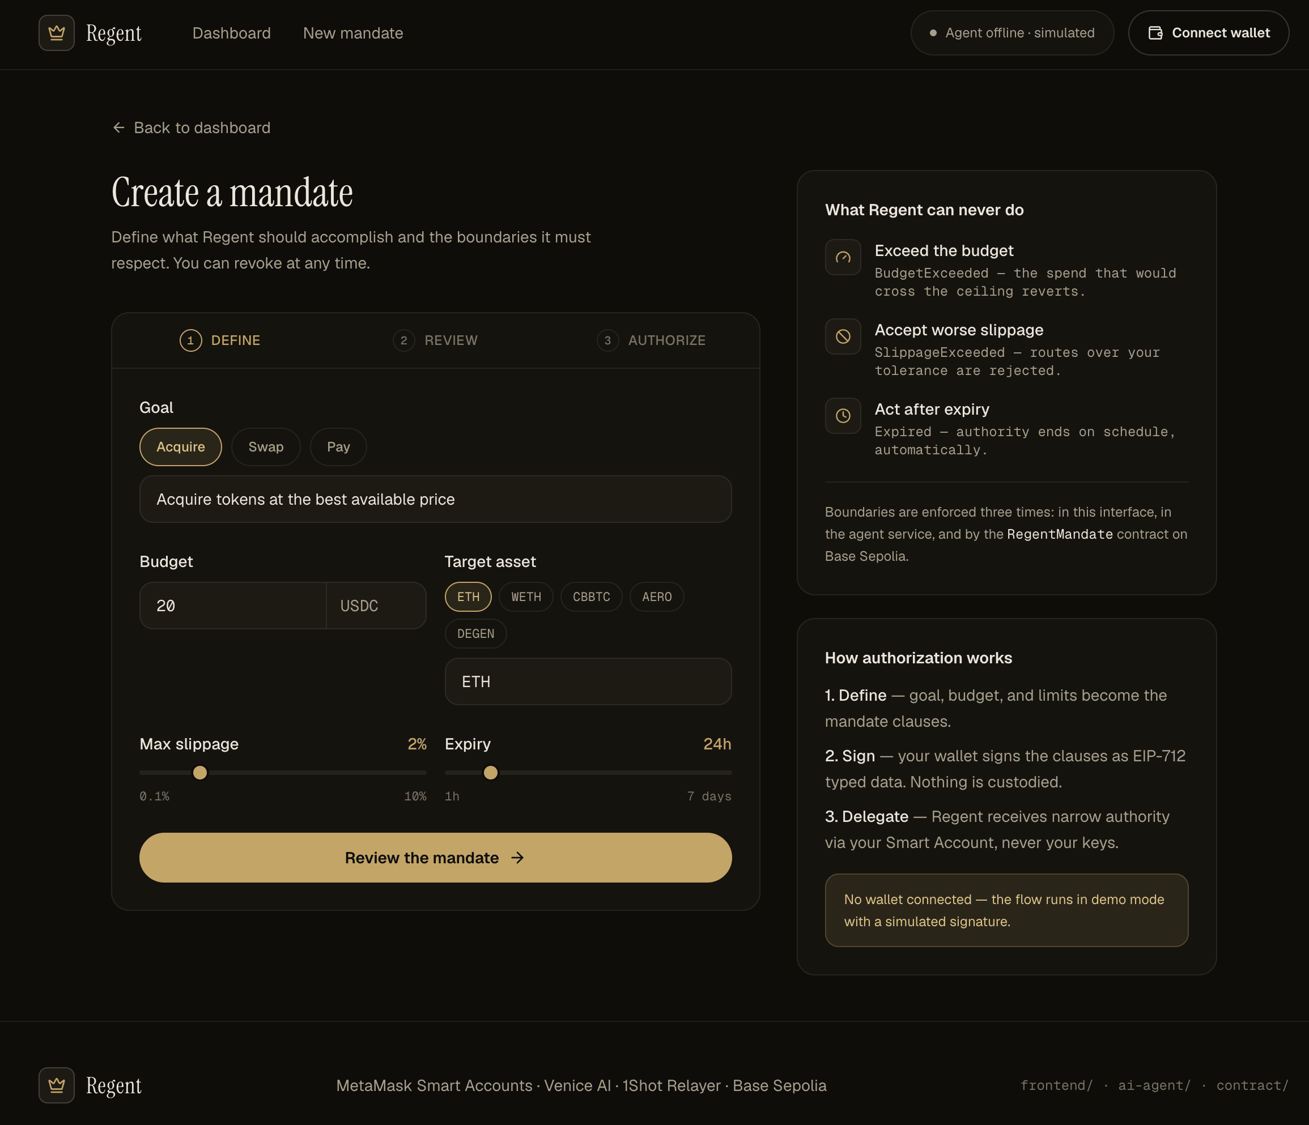Click the Regent wordmark in footer
This screenshot has height=1125, width=1309.
pos(114,1085)
